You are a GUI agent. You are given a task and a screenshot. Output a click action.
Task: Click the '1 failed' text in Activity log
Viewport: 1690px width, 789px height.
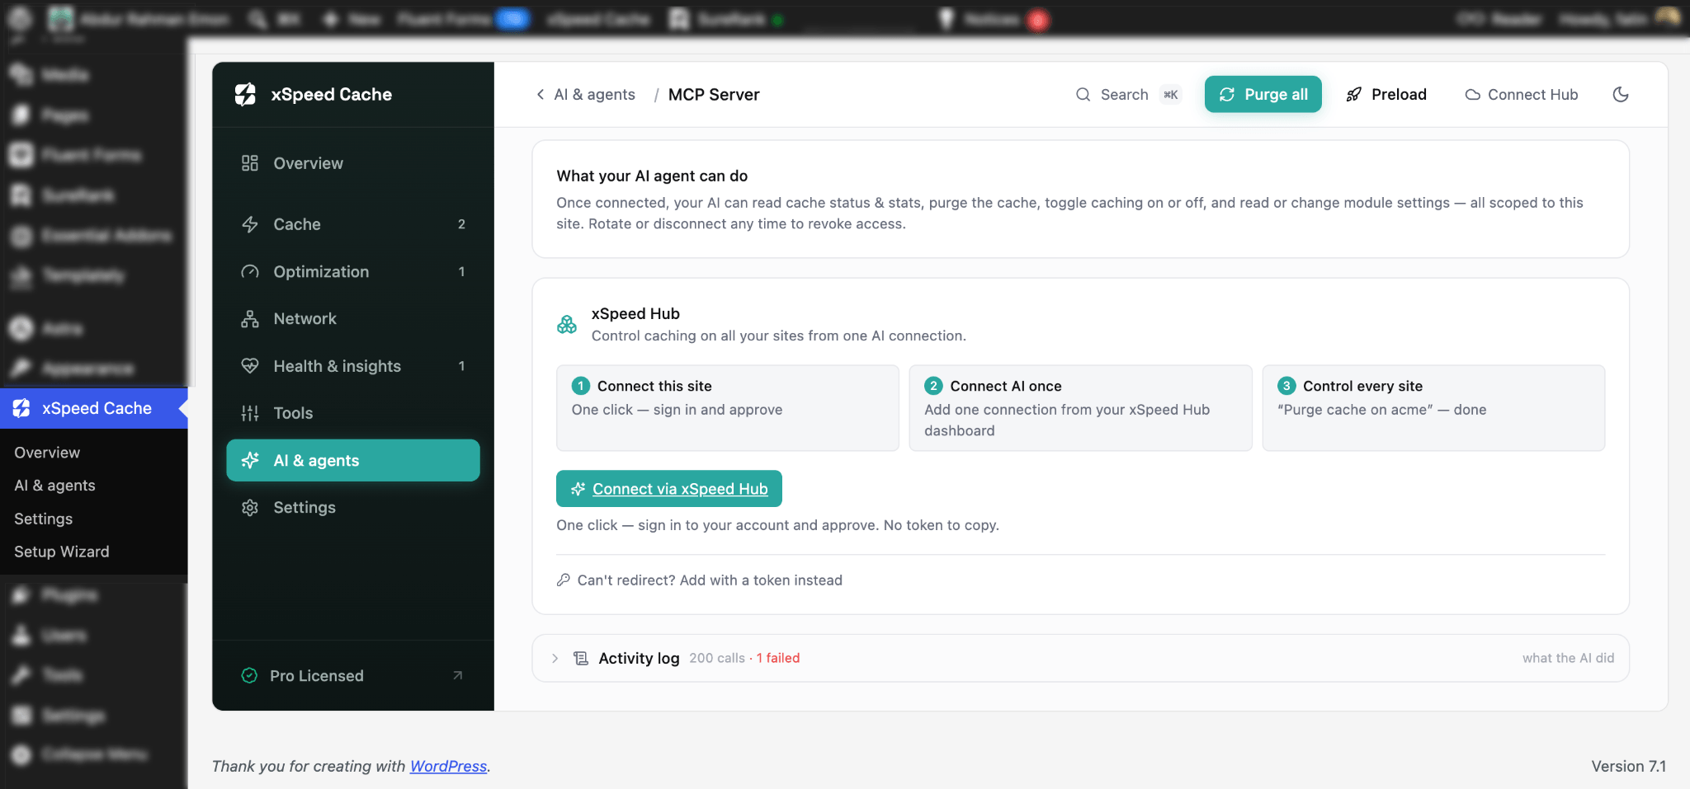point(778,658)
